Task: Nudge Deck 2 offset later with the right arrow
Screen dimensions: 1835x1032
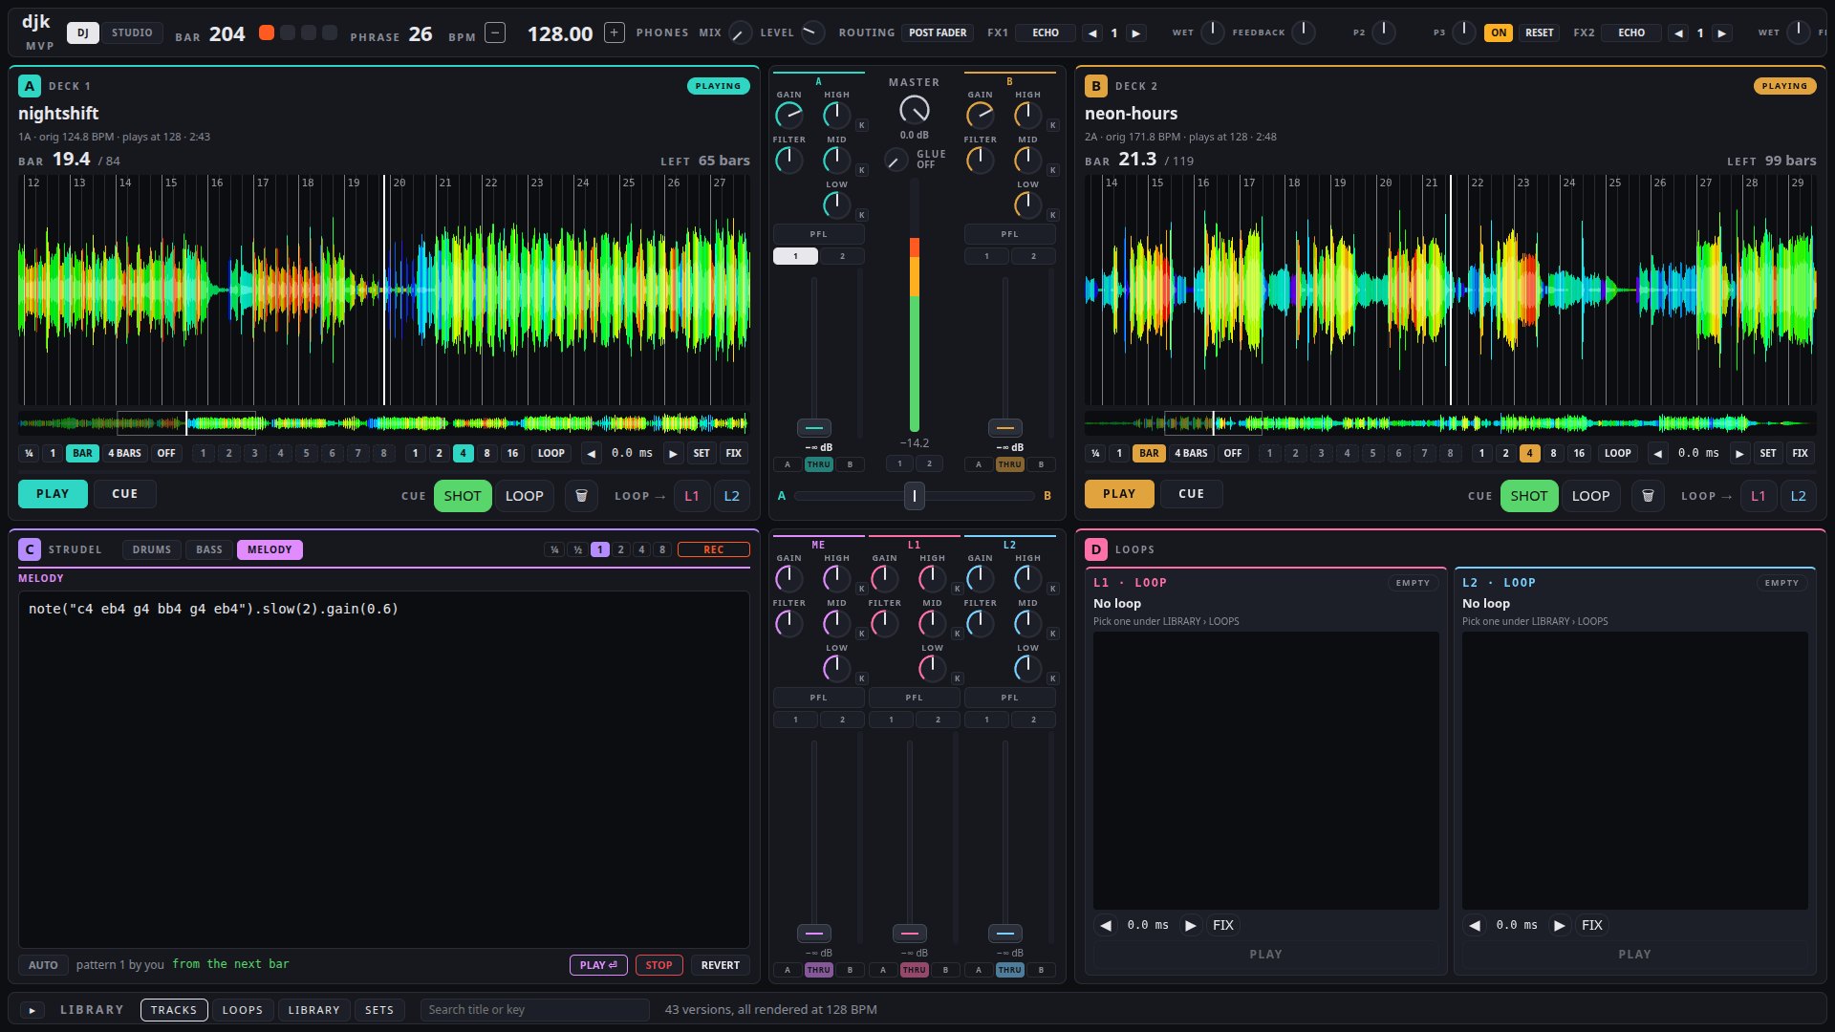Action: click(1740, 453)
